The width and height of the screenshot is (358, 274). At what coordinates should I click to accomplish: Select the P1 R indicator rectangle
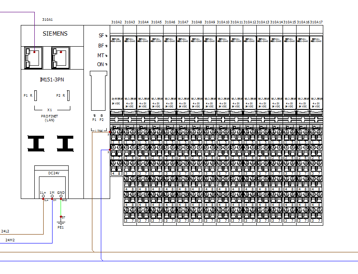36,95
